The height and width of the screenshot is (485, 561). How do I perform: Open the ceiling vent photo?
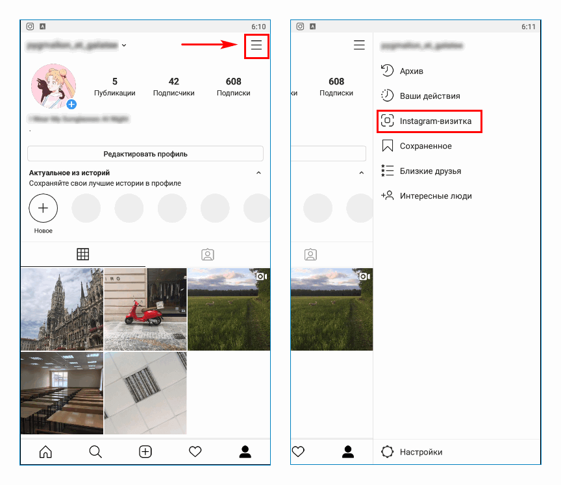point(145,393)
